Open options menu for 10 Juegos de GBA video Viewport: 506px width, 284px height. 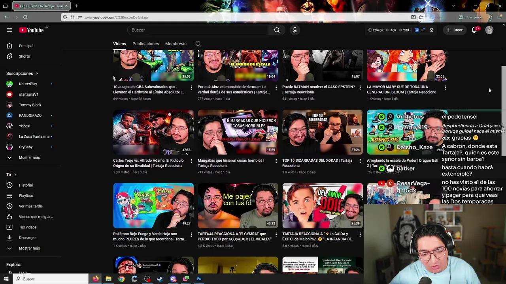tap(192, 88)
